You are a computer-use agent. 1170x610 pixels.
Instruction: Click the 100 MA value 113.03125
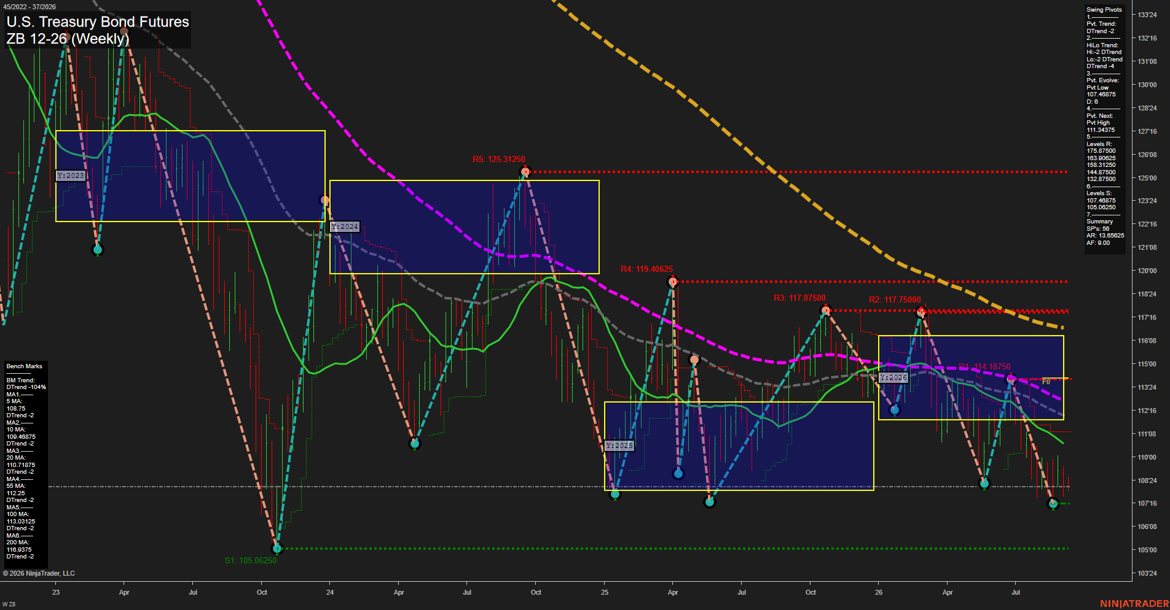pos(21,522)
